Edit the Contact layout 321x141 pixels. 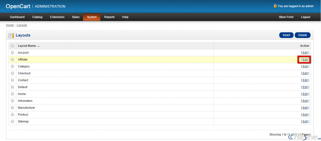pos(305,80)
